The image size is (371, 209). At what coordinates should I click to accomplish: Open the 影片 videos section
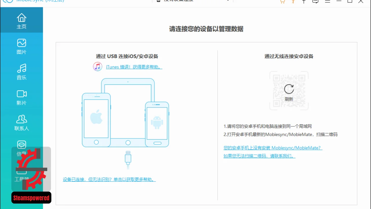[x=21, y=97]
